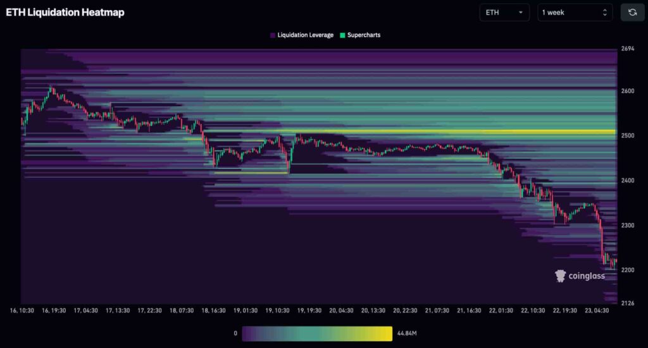Click the Supercharts legend text
Image resolution: width=648 pixels, height=348 pixels.
click(364, 35)
